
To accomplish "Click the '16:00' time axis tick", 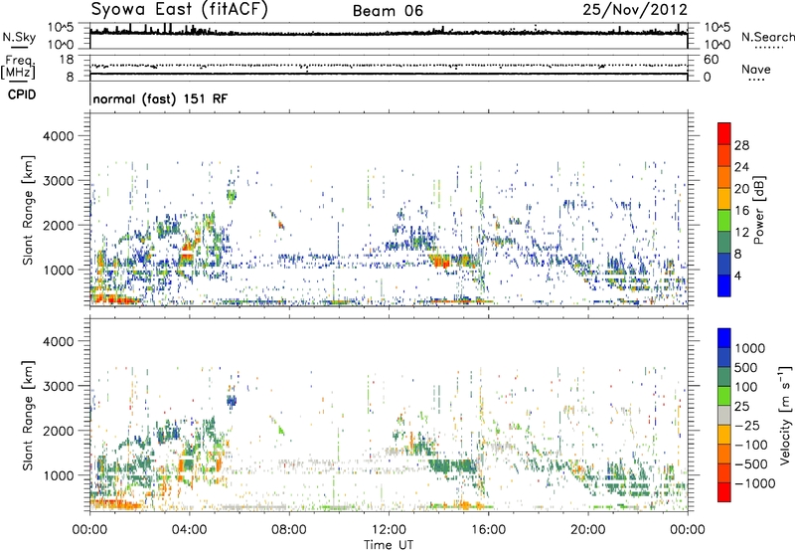I will pos(488,530).
